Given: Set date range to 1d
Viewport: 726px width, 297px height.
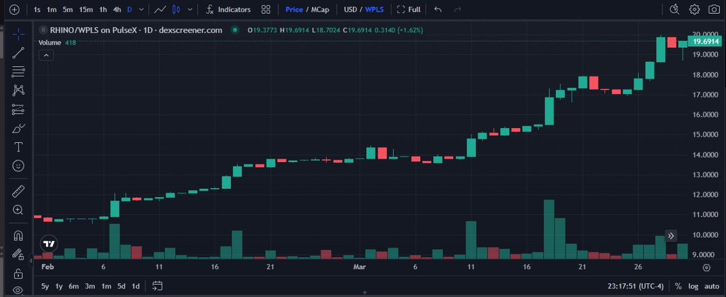Looking at the screenshot, I should (x=136, y=286).
